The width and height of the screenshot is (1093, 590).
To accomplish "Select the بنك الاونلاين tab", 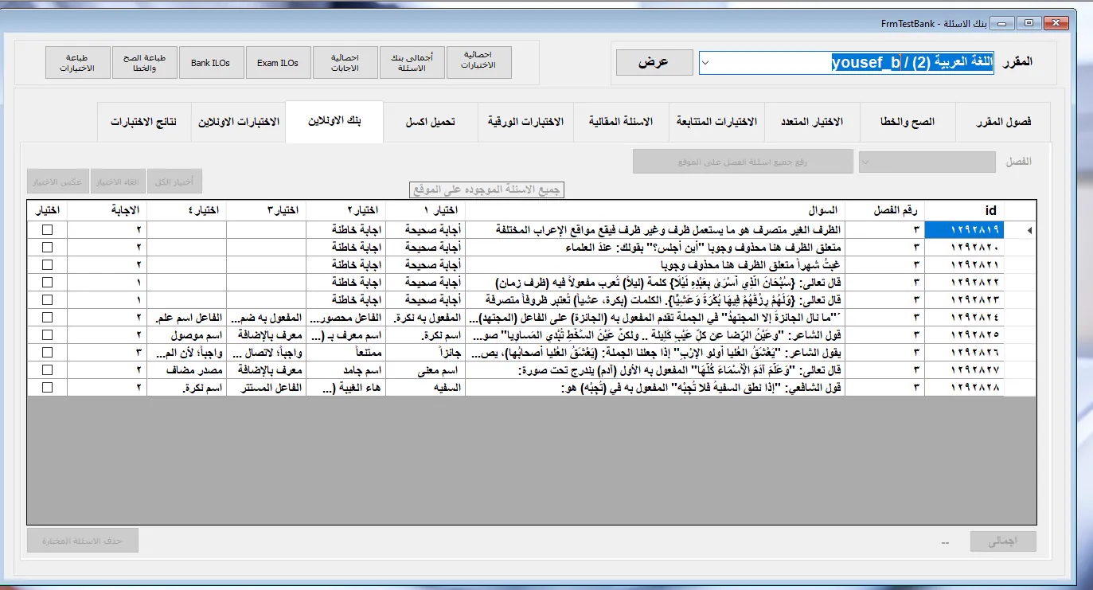I will [334, 121].
